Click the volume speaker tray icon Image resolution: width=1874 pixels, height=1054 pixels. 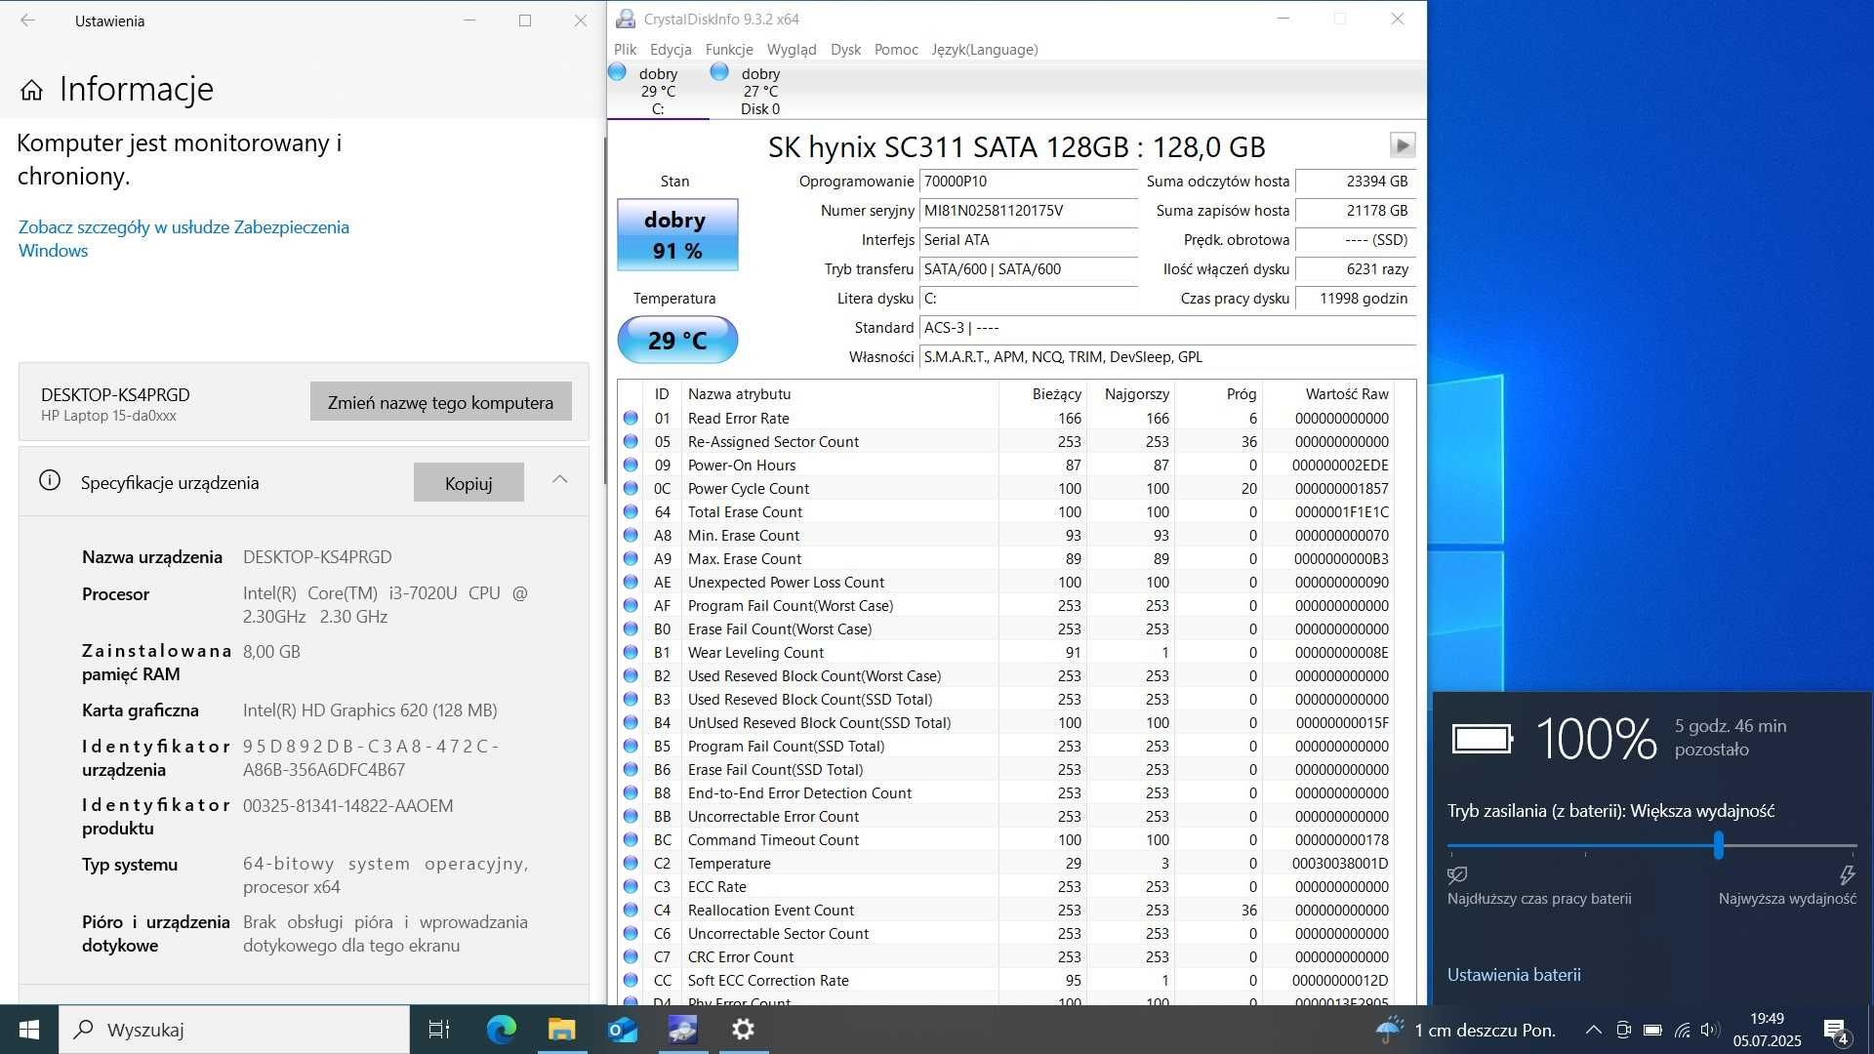(x=1710, y=1030)
